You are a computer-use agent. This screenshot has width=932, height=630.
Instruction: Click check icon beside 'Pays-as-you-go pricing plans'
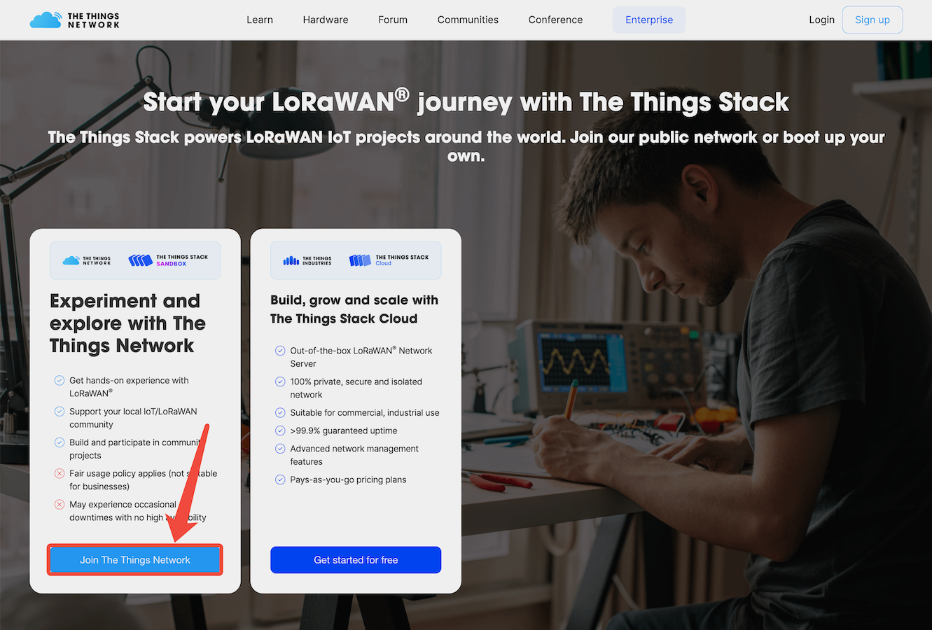tap(280, 480)
